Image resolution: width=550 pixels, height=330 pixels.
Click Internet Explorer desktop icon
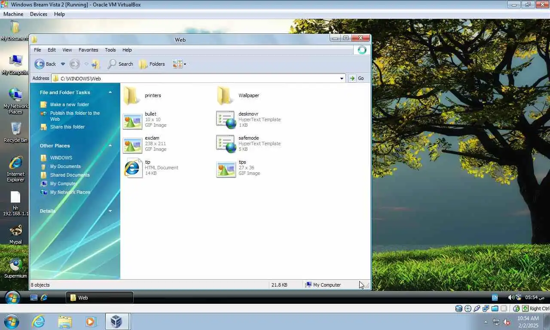tap(15, 169)
